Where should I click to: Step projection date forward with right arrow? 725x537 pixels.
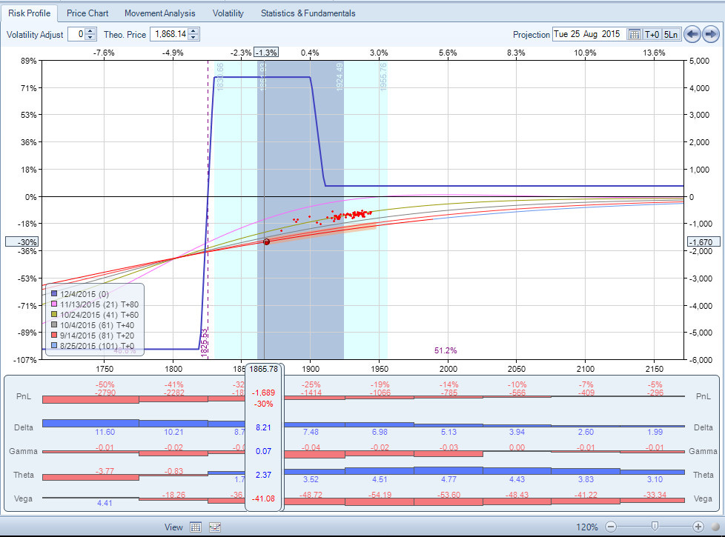tap(711, 34)
